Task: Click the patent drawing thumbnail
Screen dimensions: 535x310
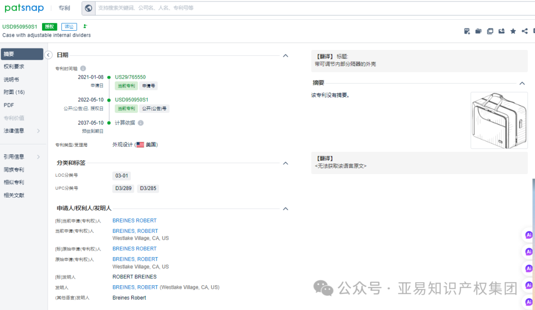Action: [x=499, y=120]
